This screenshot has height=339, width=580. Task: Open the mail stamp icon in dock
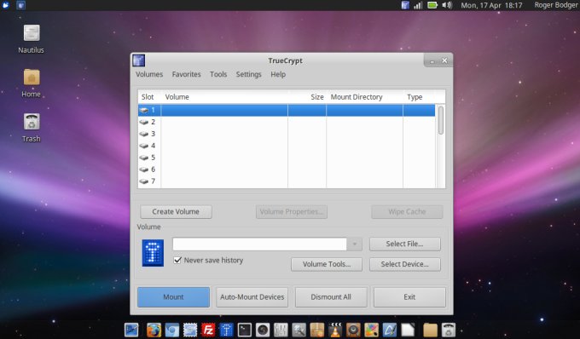pyautogui.click(x=190, y=330)
